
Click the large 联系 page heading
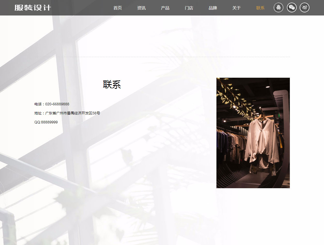(112, 84)
